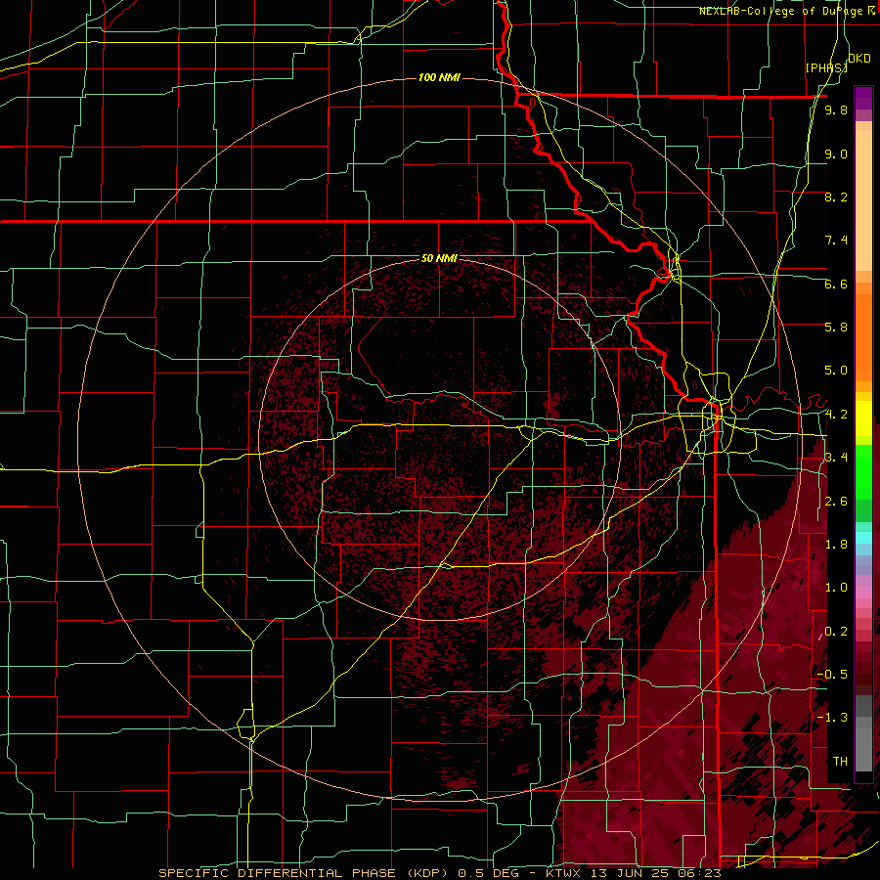Screen dimensions: 880x880
Task: Click the 6.6 value on the scale
Action: 836,284
